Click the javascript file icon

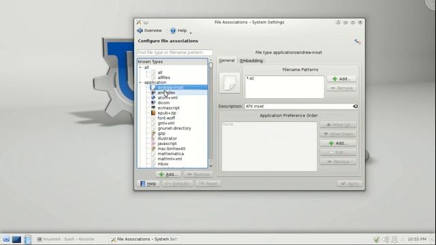tap(153, 144)
